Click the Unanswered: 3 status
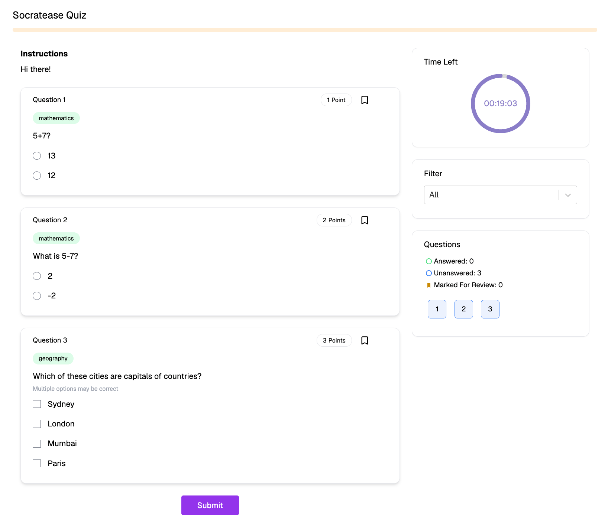Image resolution: width=608 pixels, height=530 pixels. point(453,273)
